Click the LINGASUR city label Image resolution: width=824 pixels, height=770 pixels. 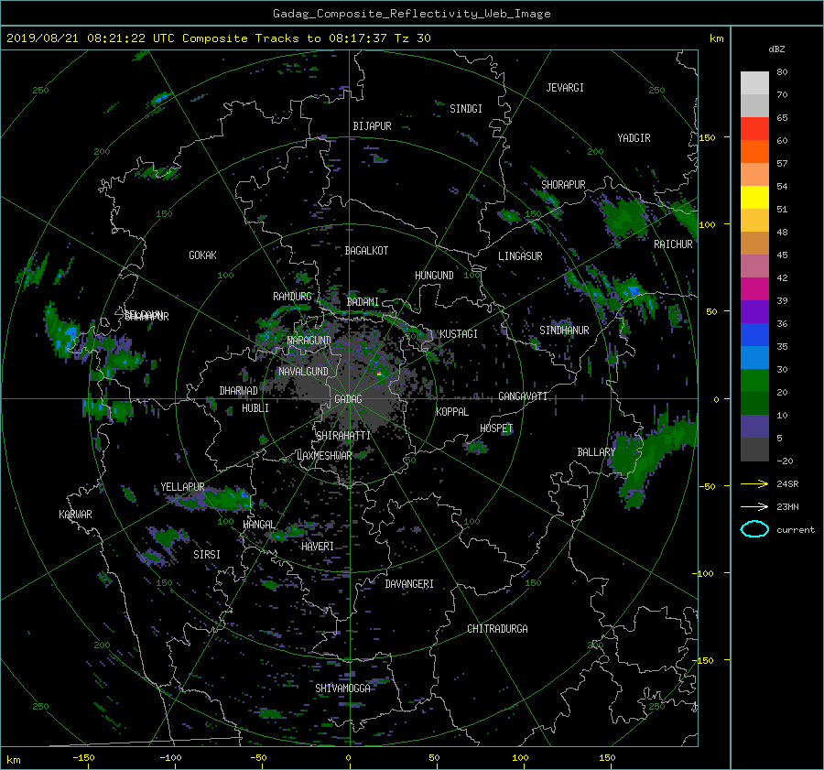[x=520, y=256]
